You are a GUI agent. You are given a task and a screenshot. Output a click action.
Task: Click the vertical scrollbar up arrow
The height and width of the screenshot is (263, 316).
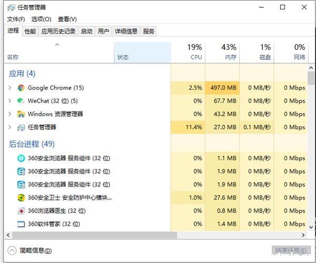[311, 68]
